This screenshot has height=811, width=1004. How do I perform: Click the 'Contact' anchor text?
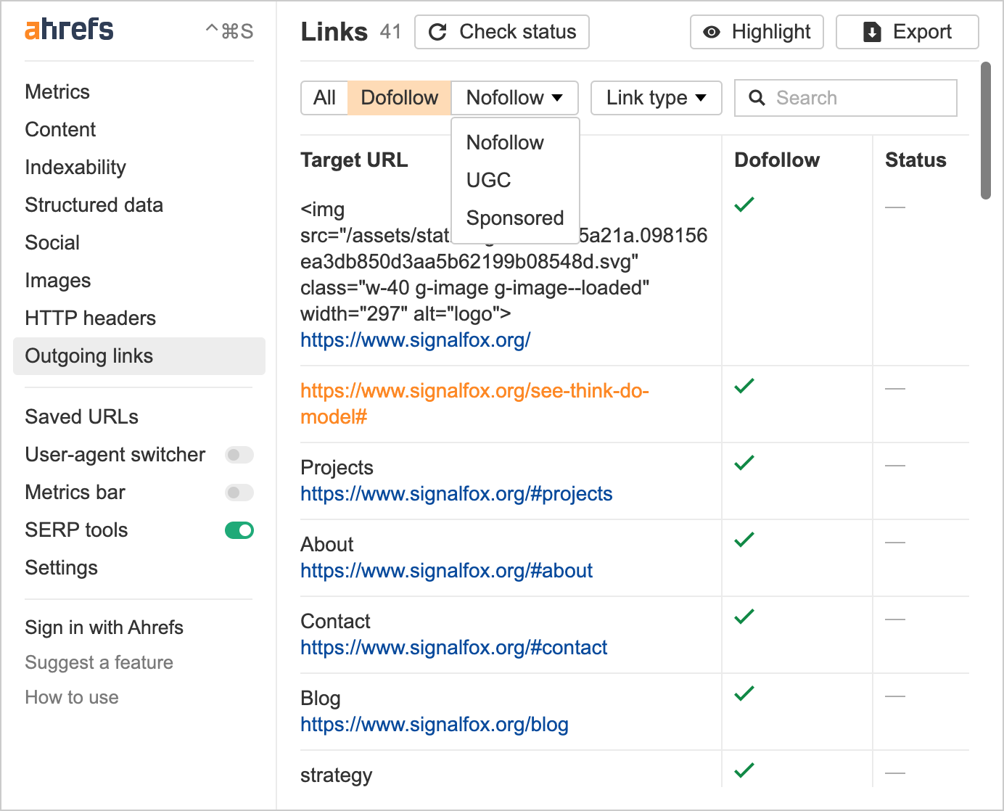[x=335, y=622]
